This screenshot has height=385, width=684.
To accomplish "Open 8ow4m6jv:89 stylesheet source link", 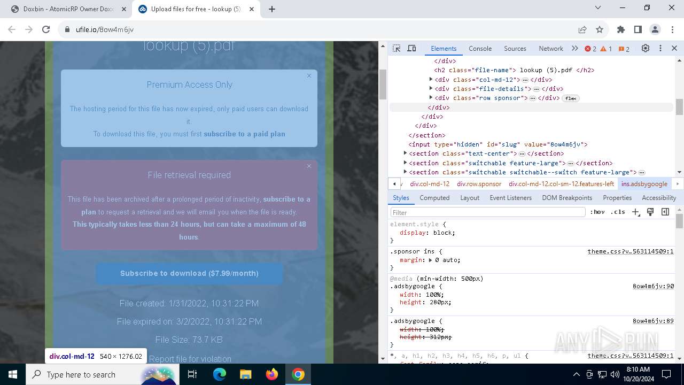I will (x=653, y=321).
